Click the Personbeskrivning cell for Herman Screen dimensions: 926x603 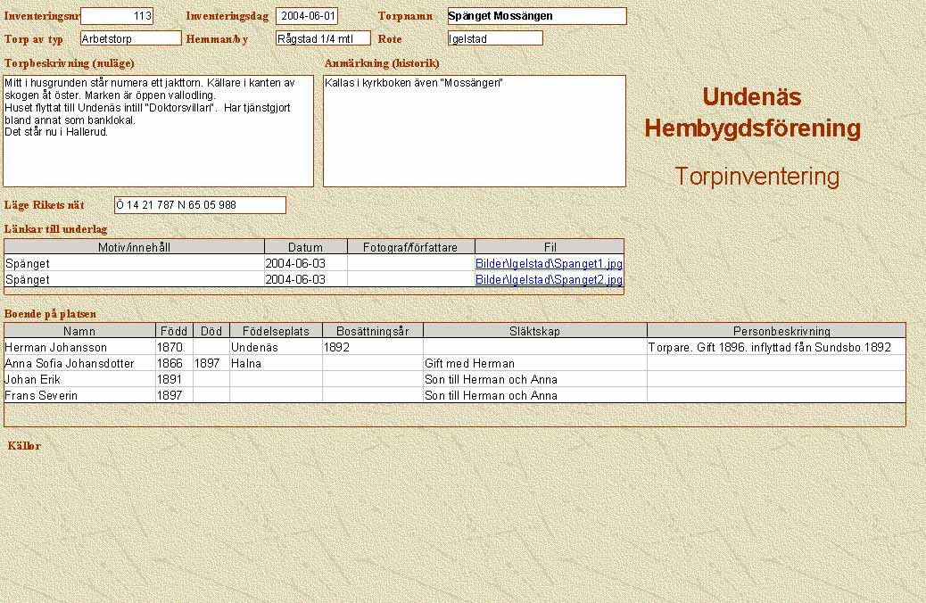[x=776, y=347]
